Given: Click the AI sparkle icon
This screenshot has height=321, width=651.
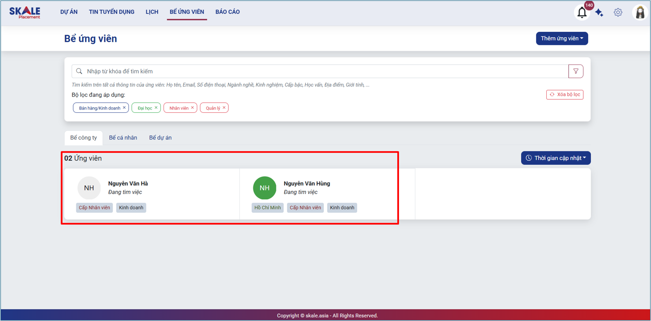Looking at the screenshot, I should pos(599,13).
